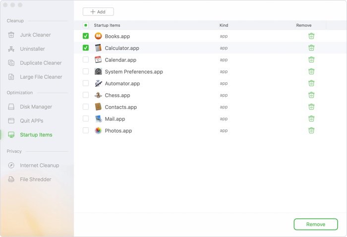Click the Books.app orange book icon
This screenshot has width=347, height=237.
(98, 36)
